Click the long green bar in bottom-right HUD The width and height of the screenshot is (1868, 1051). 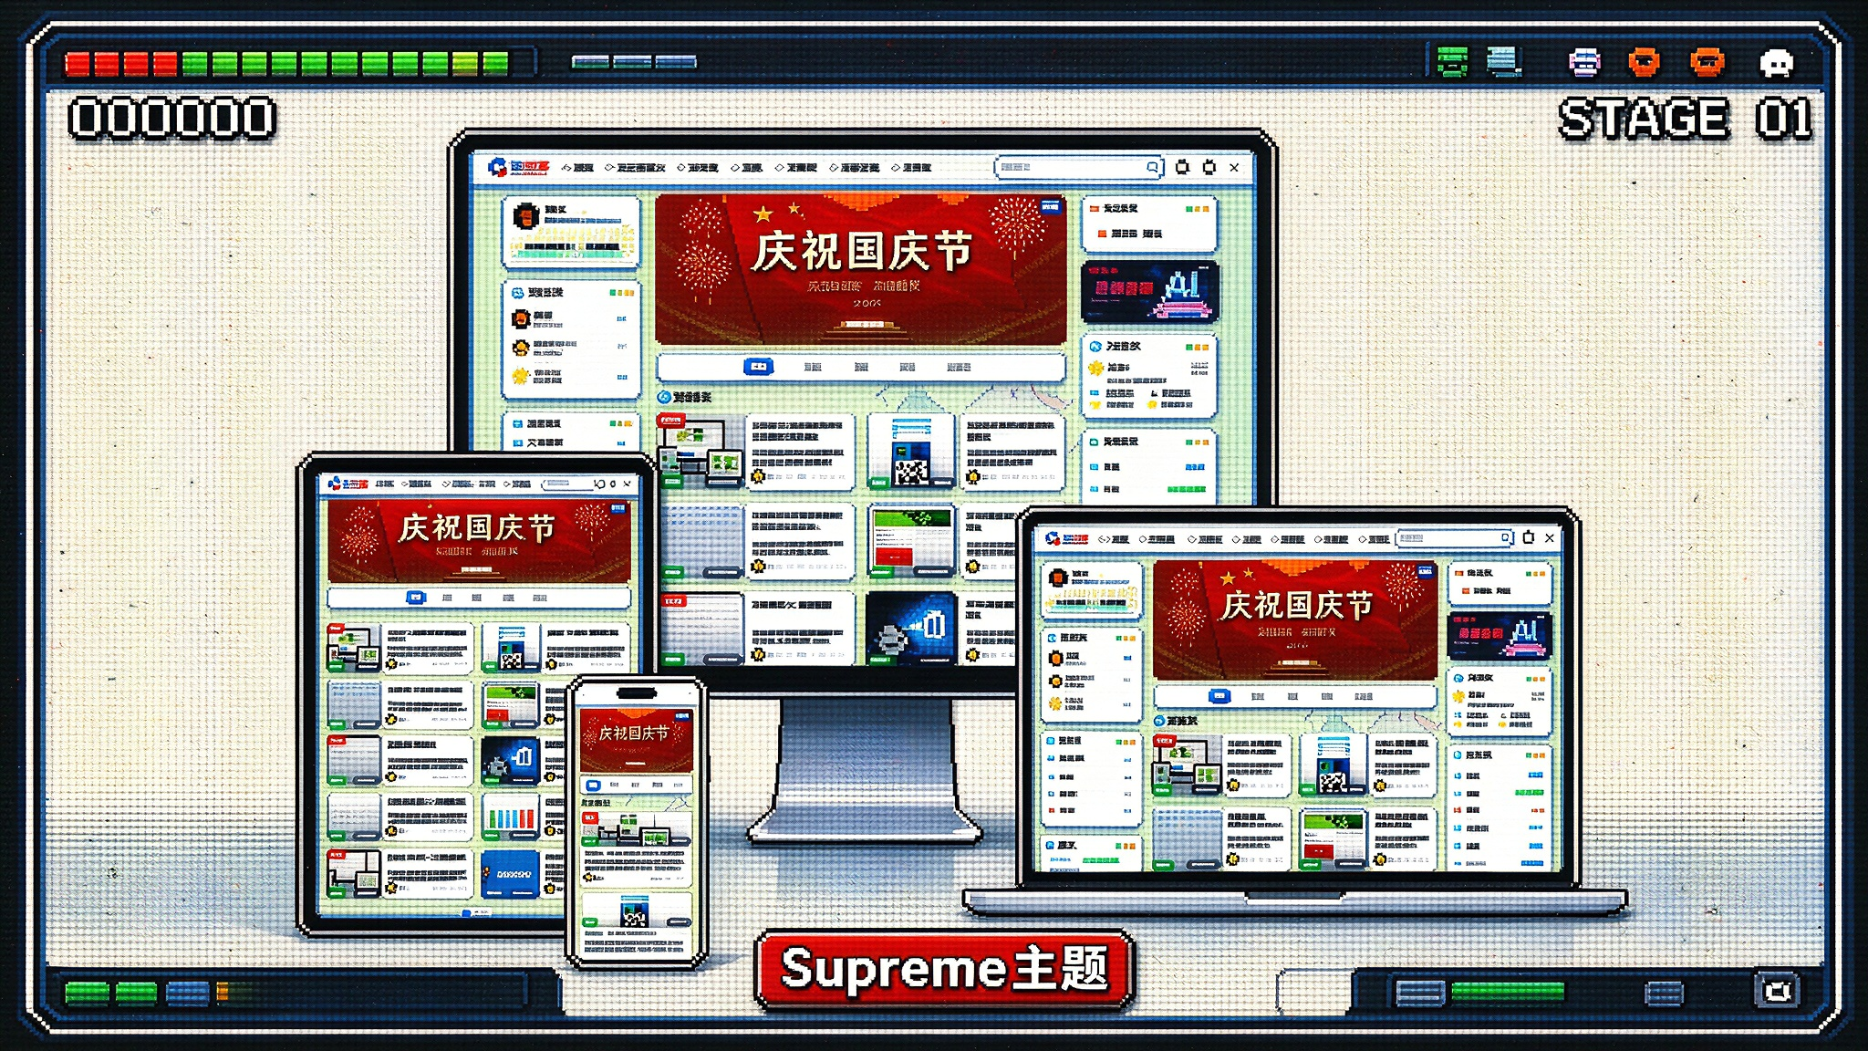(x=1507, y=992)
